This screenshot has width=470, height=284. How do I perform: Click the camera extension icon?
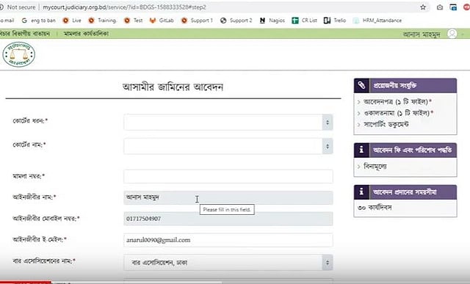click(x=440, y=7)
